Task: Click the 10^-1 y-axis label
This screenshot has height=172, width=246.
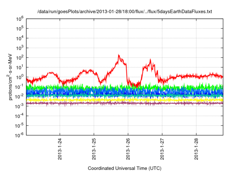Action: [19, 87]
